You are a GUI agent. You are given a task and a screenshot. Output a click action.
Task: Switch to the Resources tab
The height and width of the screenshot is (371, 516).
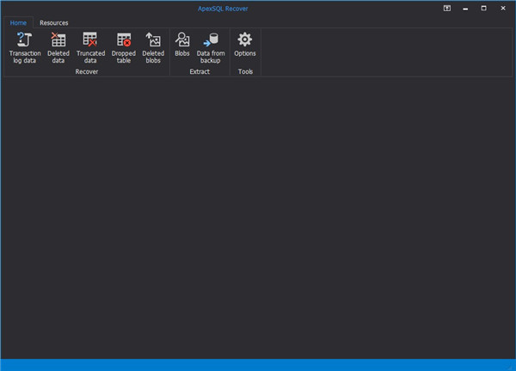click(54, 22)
